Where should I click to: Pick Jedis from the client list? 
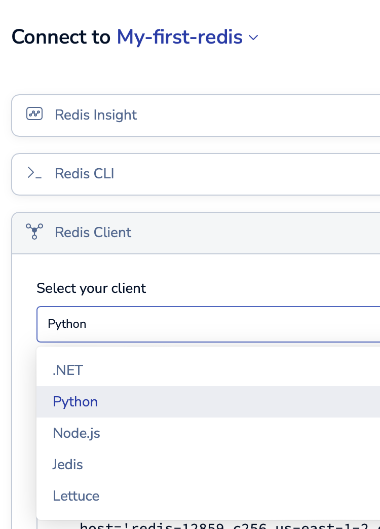[x=68, y=465]
